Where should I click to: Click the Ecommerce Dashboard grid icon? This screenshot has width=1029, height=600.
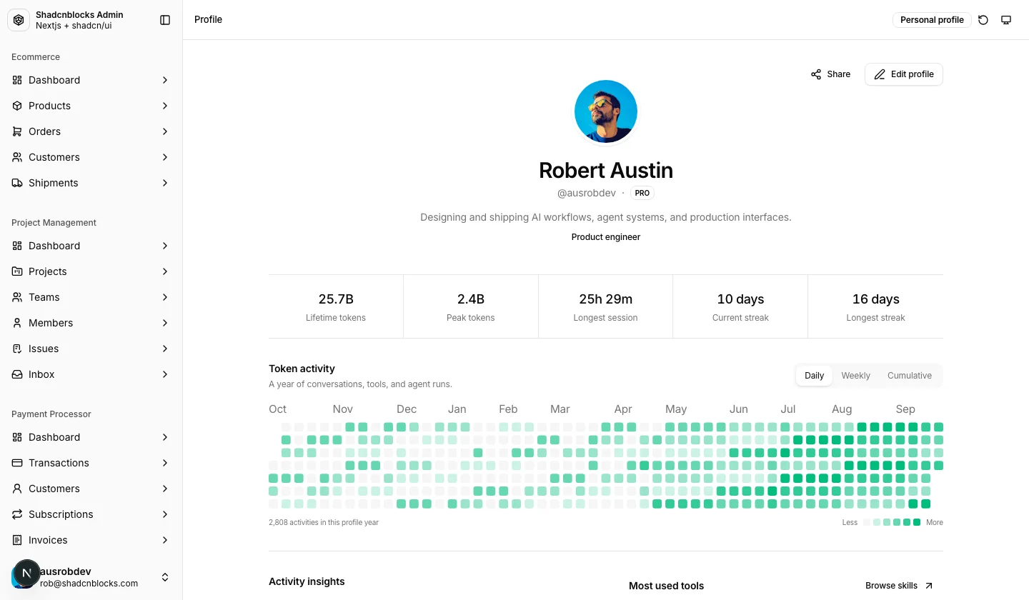(x=17, y=80)
